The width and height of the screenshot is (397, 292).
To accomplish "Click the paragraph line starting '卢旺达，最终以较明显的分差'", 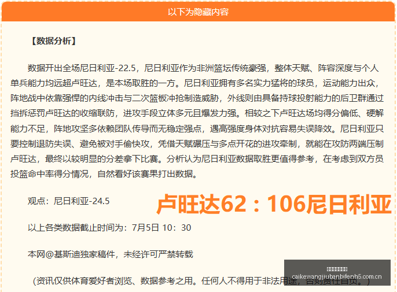I will [x=197, y=159].
